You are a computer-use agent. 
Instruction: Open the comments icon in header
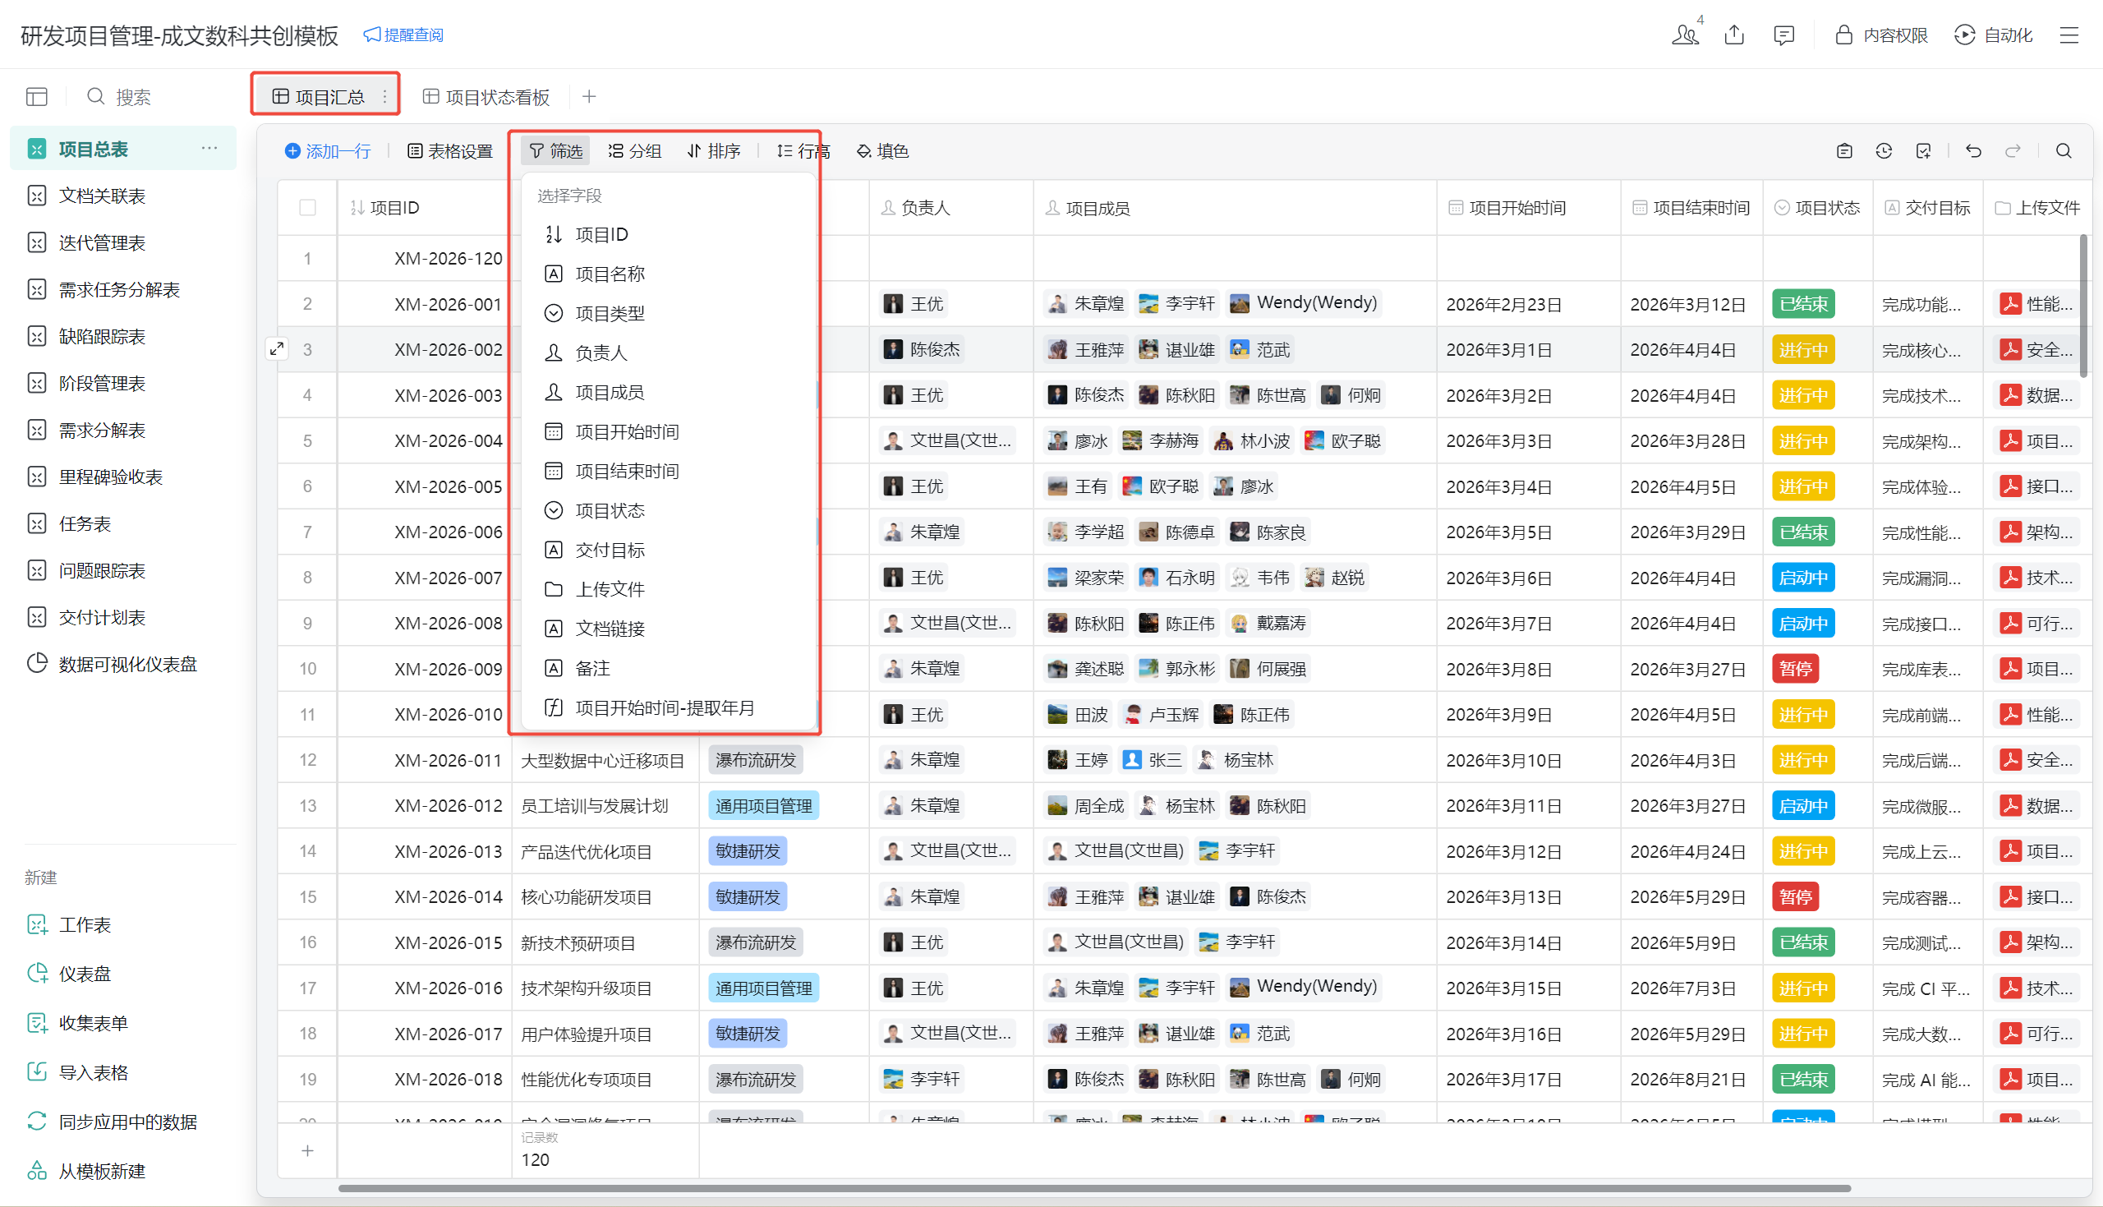(1783, 35)
